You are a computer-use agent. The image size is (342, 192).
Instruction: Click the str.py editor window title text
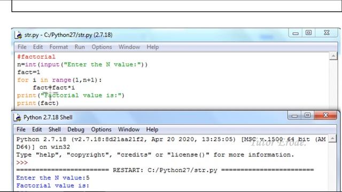pyautogui.click(x=68, y=35)
